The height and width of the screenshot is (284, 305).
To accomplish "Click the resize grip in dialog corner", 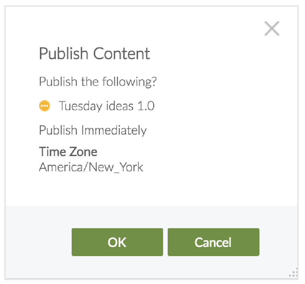I will click(293, 272).
